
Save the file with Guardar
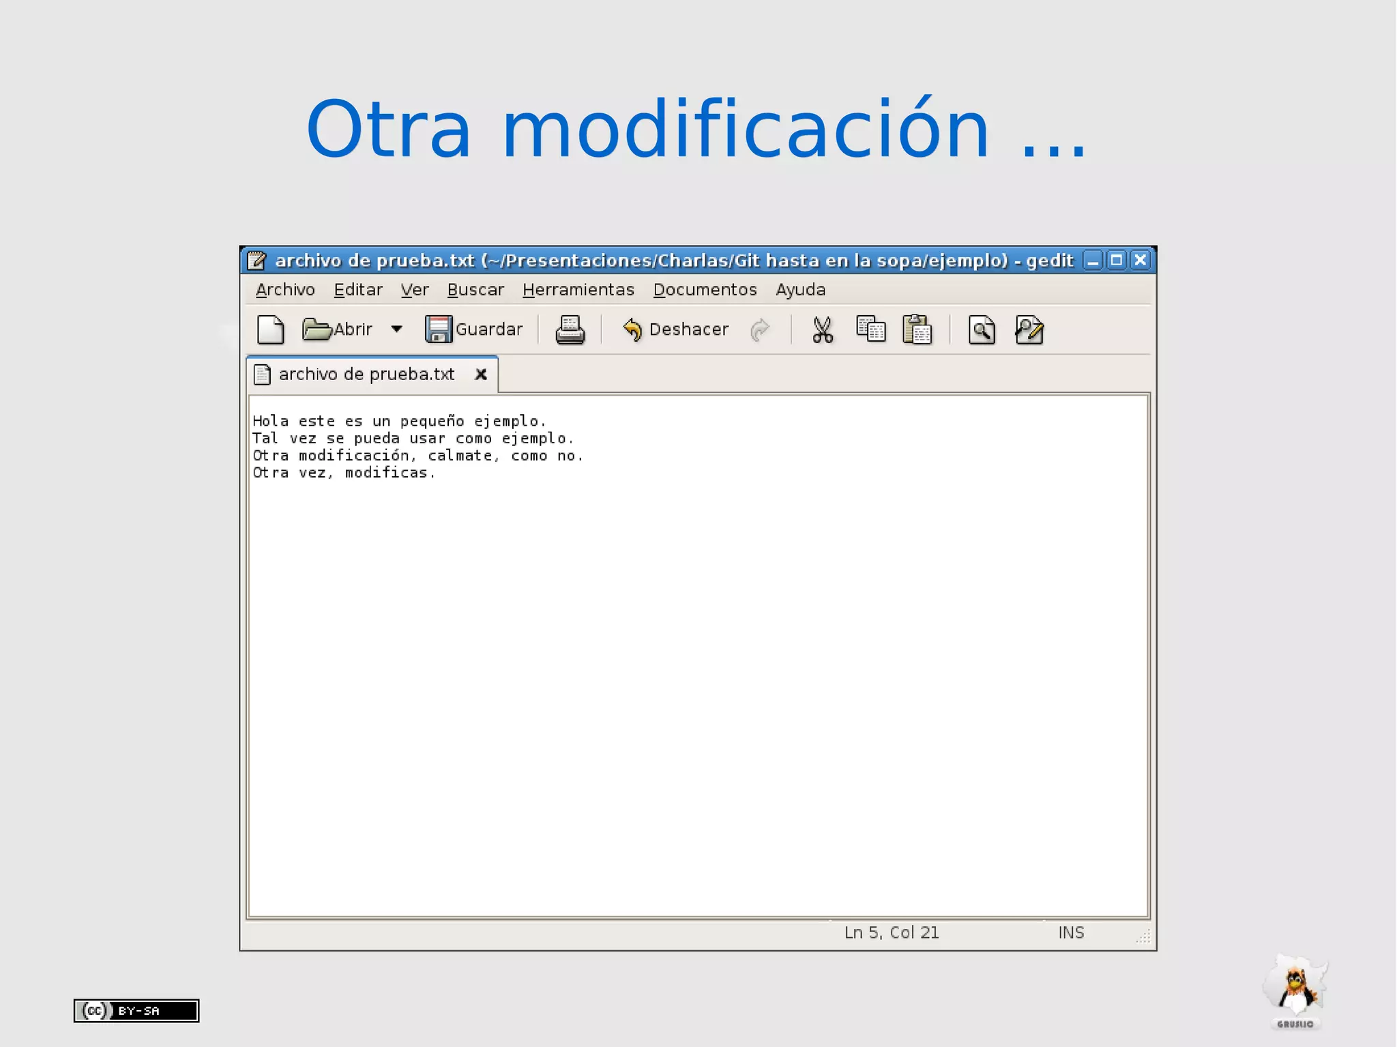(473, 329)
